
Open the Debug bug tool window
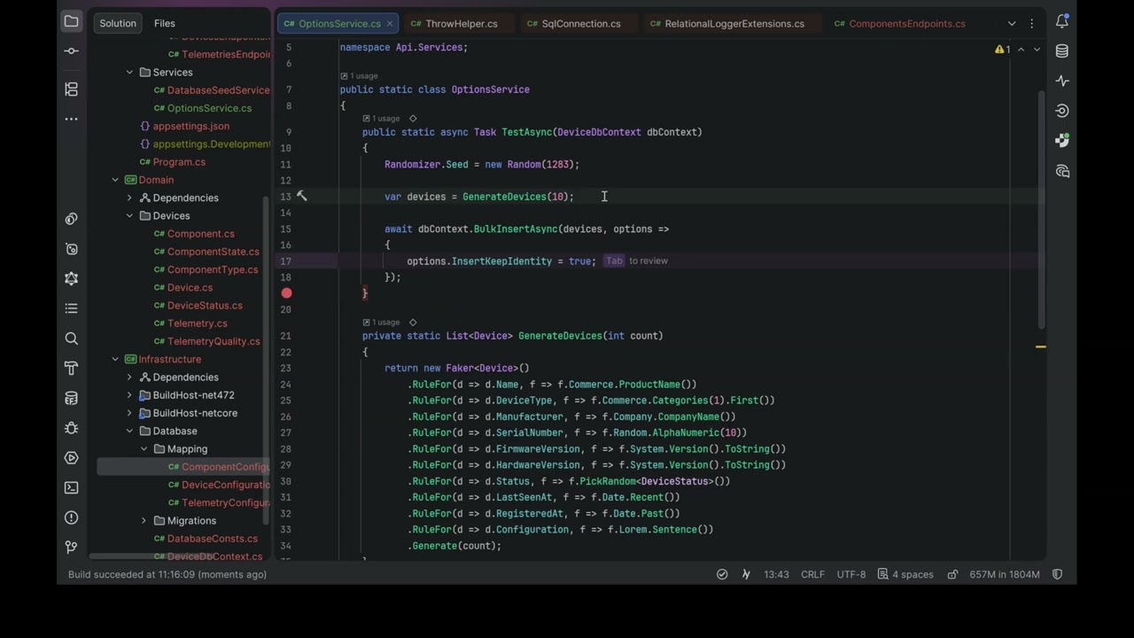[x=72, y=428]
